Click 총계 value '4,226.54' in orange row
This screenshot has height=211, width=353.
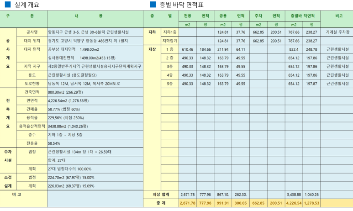point(294,203)
